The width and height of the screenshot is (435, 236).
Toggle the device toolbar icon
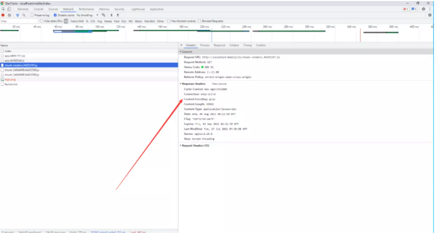9,9
